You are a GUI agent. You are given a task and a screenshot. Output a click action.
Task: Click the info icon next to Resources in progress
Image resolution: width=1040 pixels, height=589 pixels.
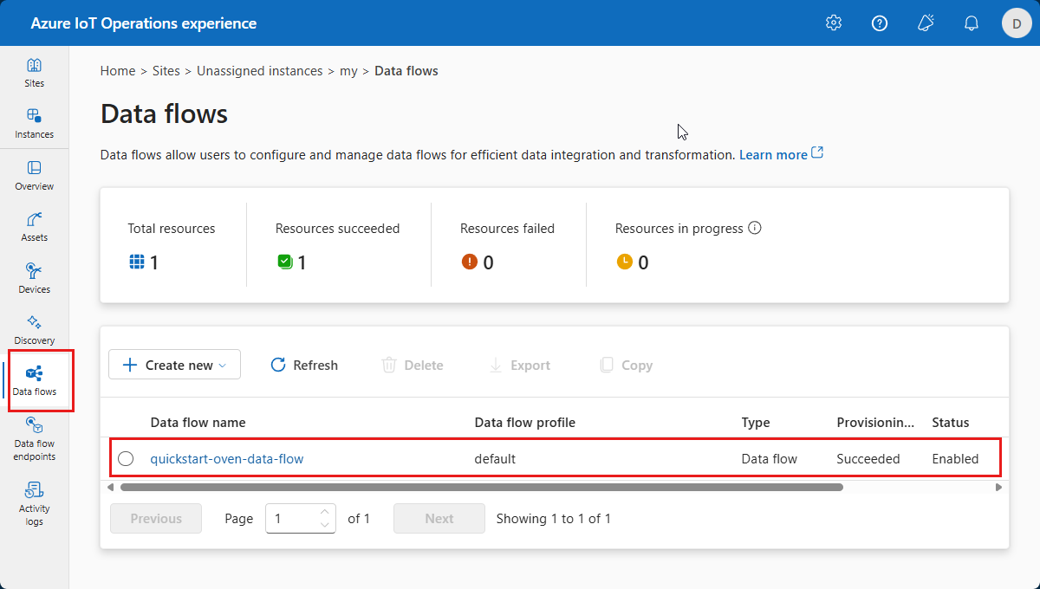(755, 228)
